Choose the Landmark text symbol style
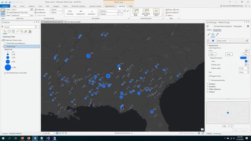251x141 pixels. 92,12
